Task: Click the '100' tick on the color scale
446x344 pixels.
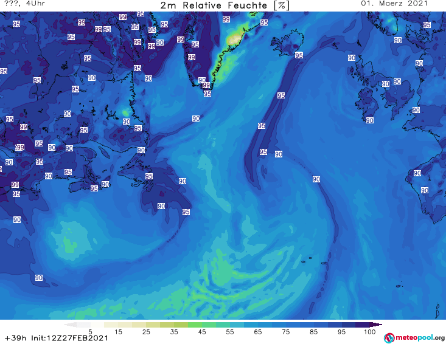Action: pyautogui.click(x=370, y=332)
